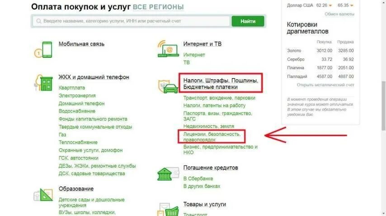Click the bank building loans icon

coord(168,174)
